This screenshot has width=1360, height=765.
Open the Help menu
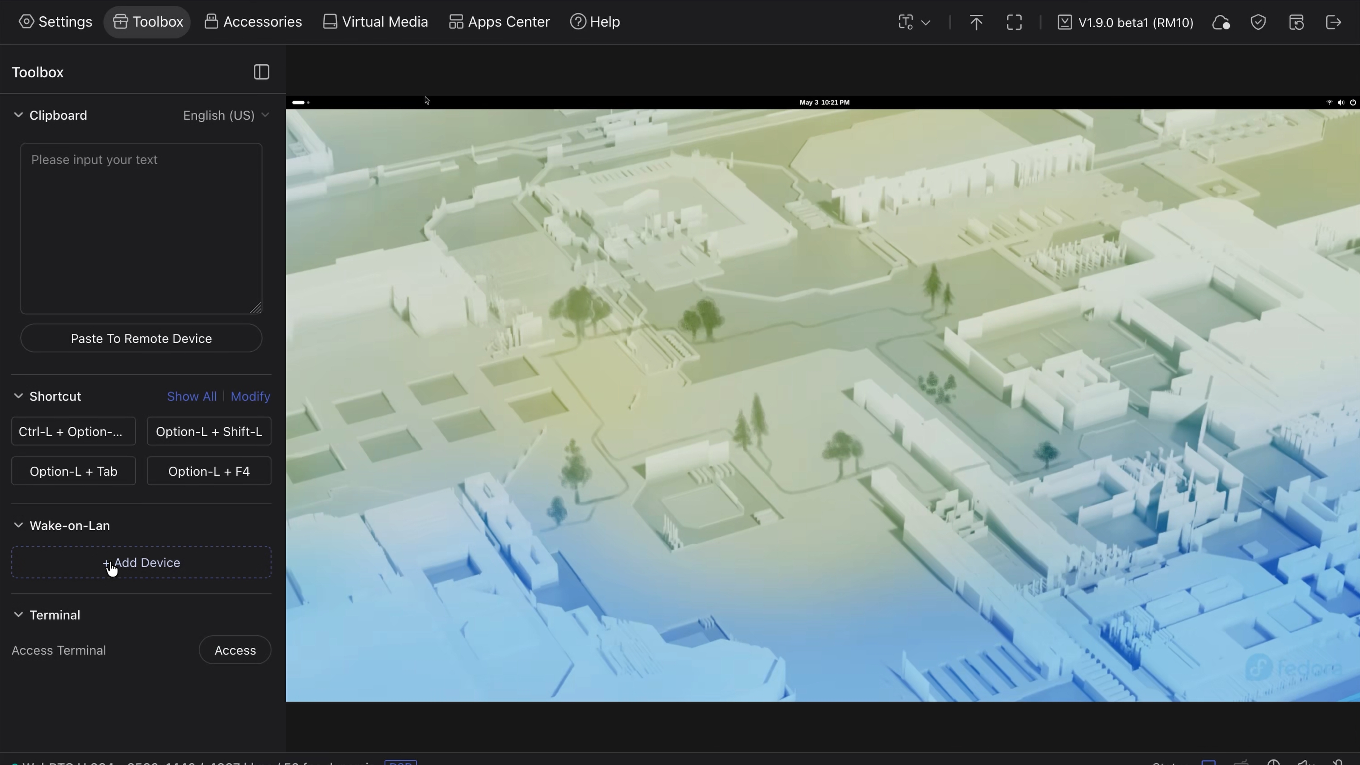pos(595,22)
